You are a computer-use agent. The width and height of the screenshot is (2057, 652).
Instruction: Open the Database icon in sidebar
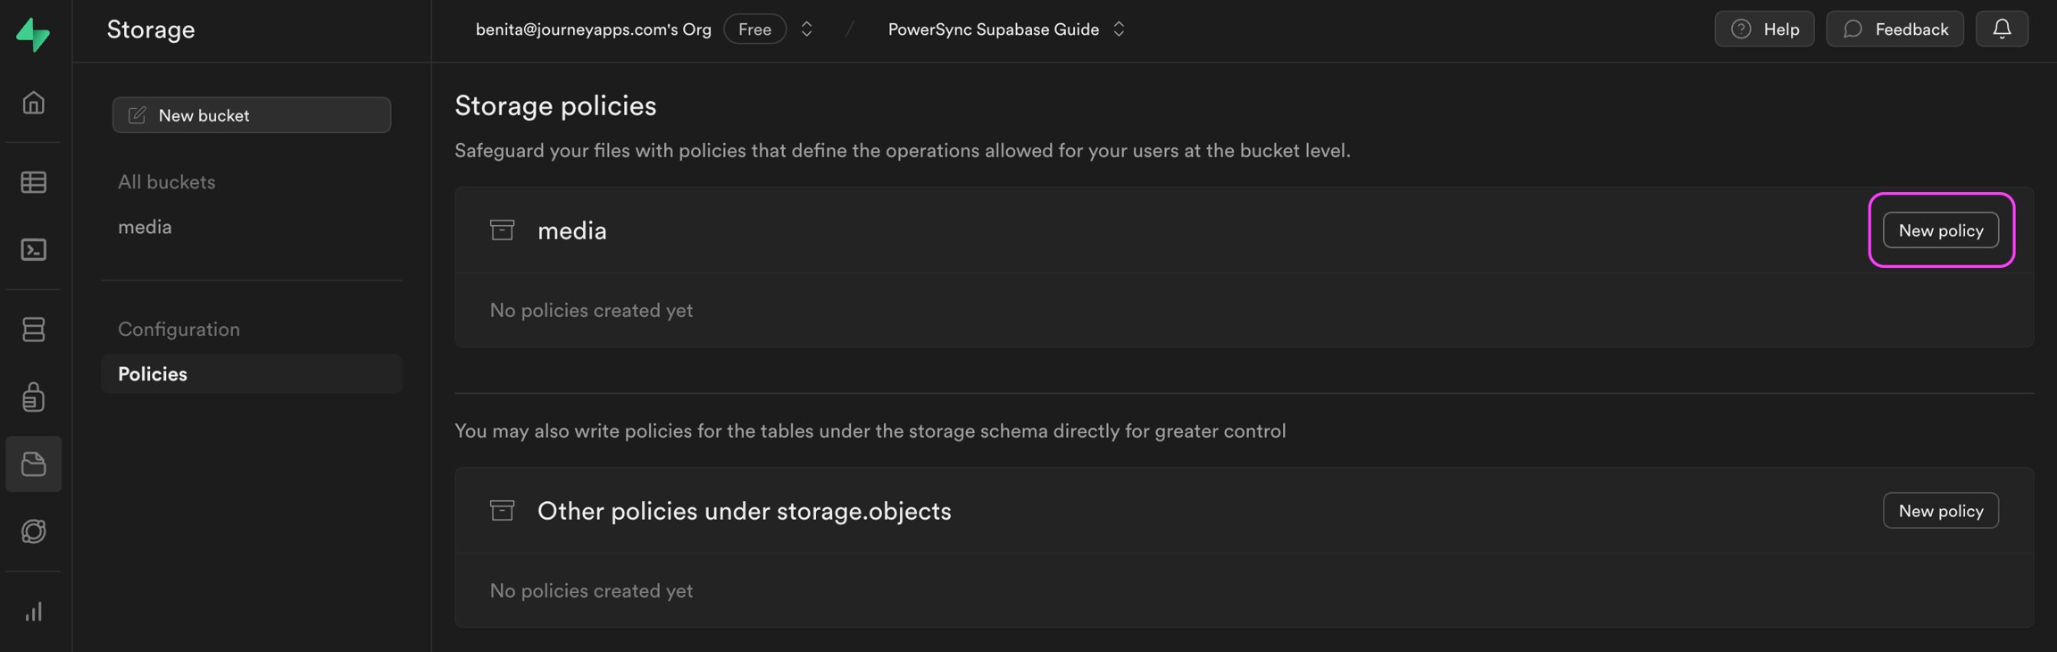[33, 330]
